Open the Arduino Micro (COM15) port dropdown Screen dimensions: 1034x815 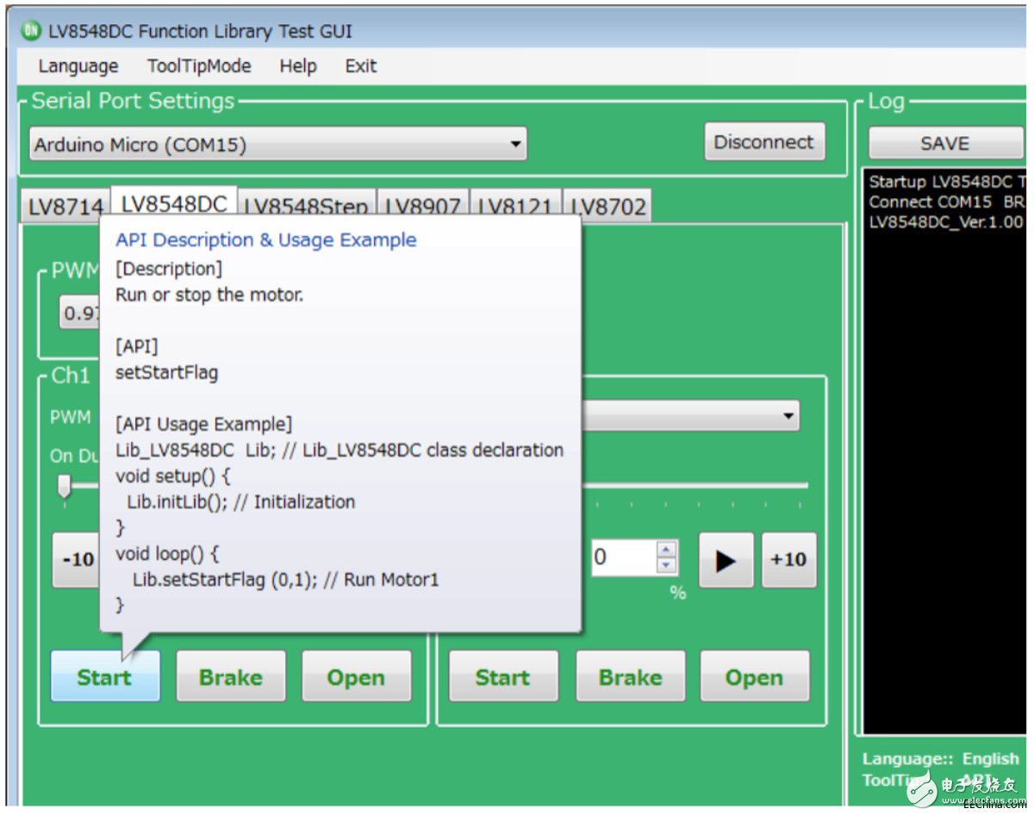(277, 145)
